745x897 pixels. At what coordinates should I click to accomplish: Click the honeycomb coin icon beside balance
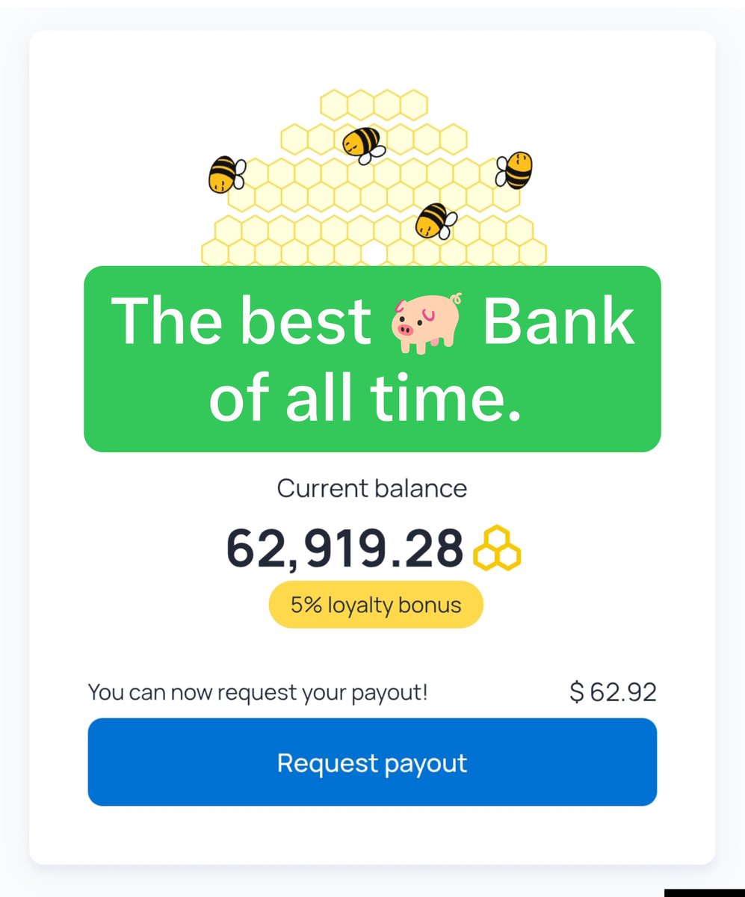click(498, 549)
